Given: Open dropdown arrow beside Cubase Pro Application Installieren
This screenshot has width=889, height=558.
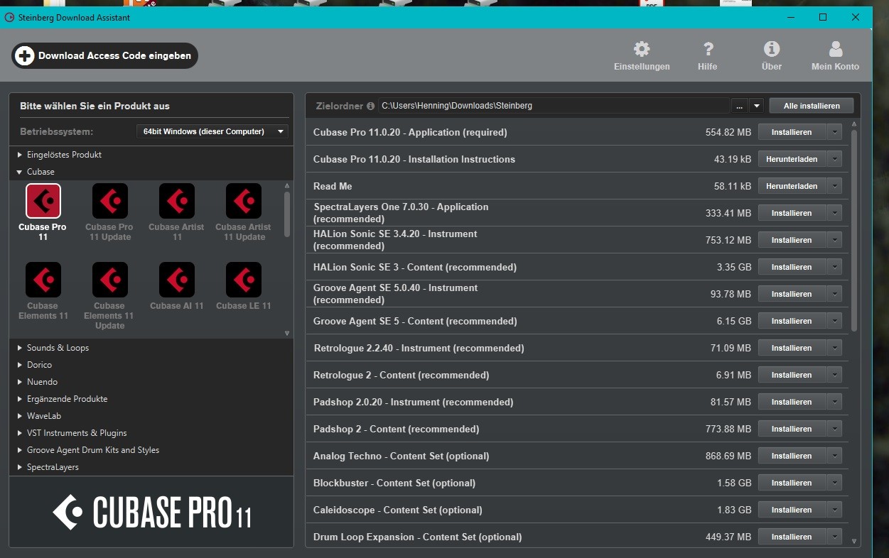Looking at the screenshot, I should pyautogui.click(x=834, y=132).
